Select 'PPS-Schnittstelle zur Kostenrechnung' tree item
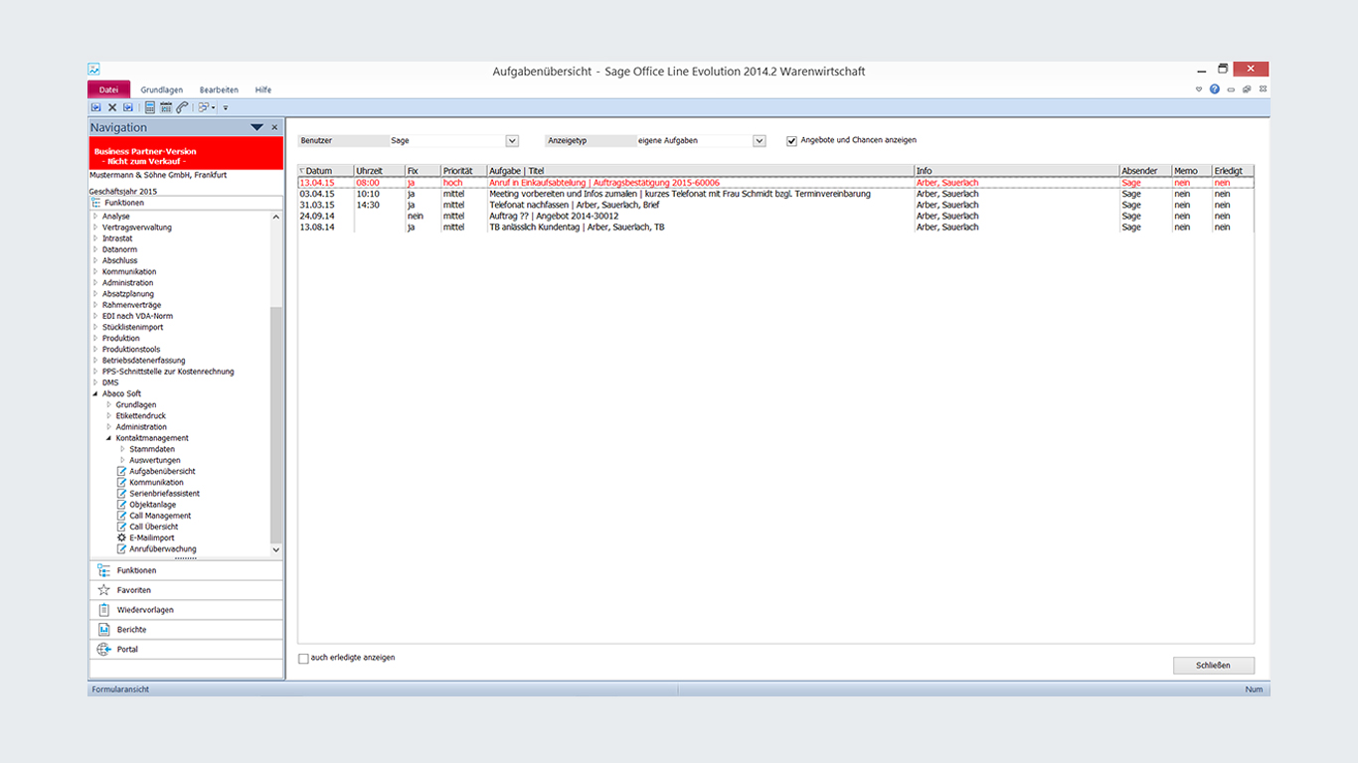 168,372
